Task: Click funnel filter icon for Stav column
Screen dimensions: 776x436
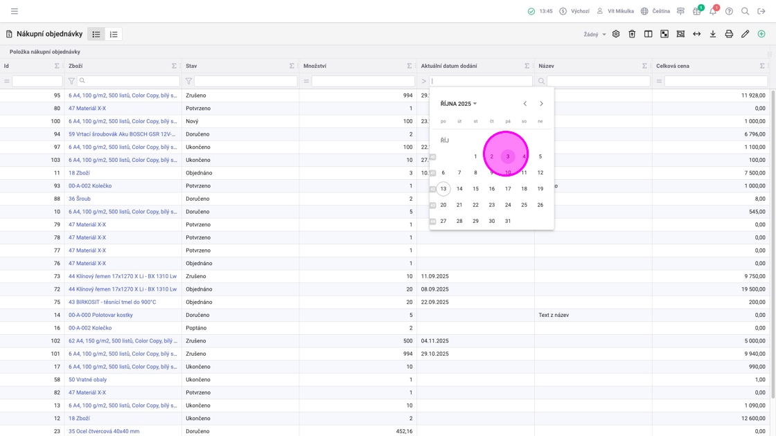Action: 188,81
